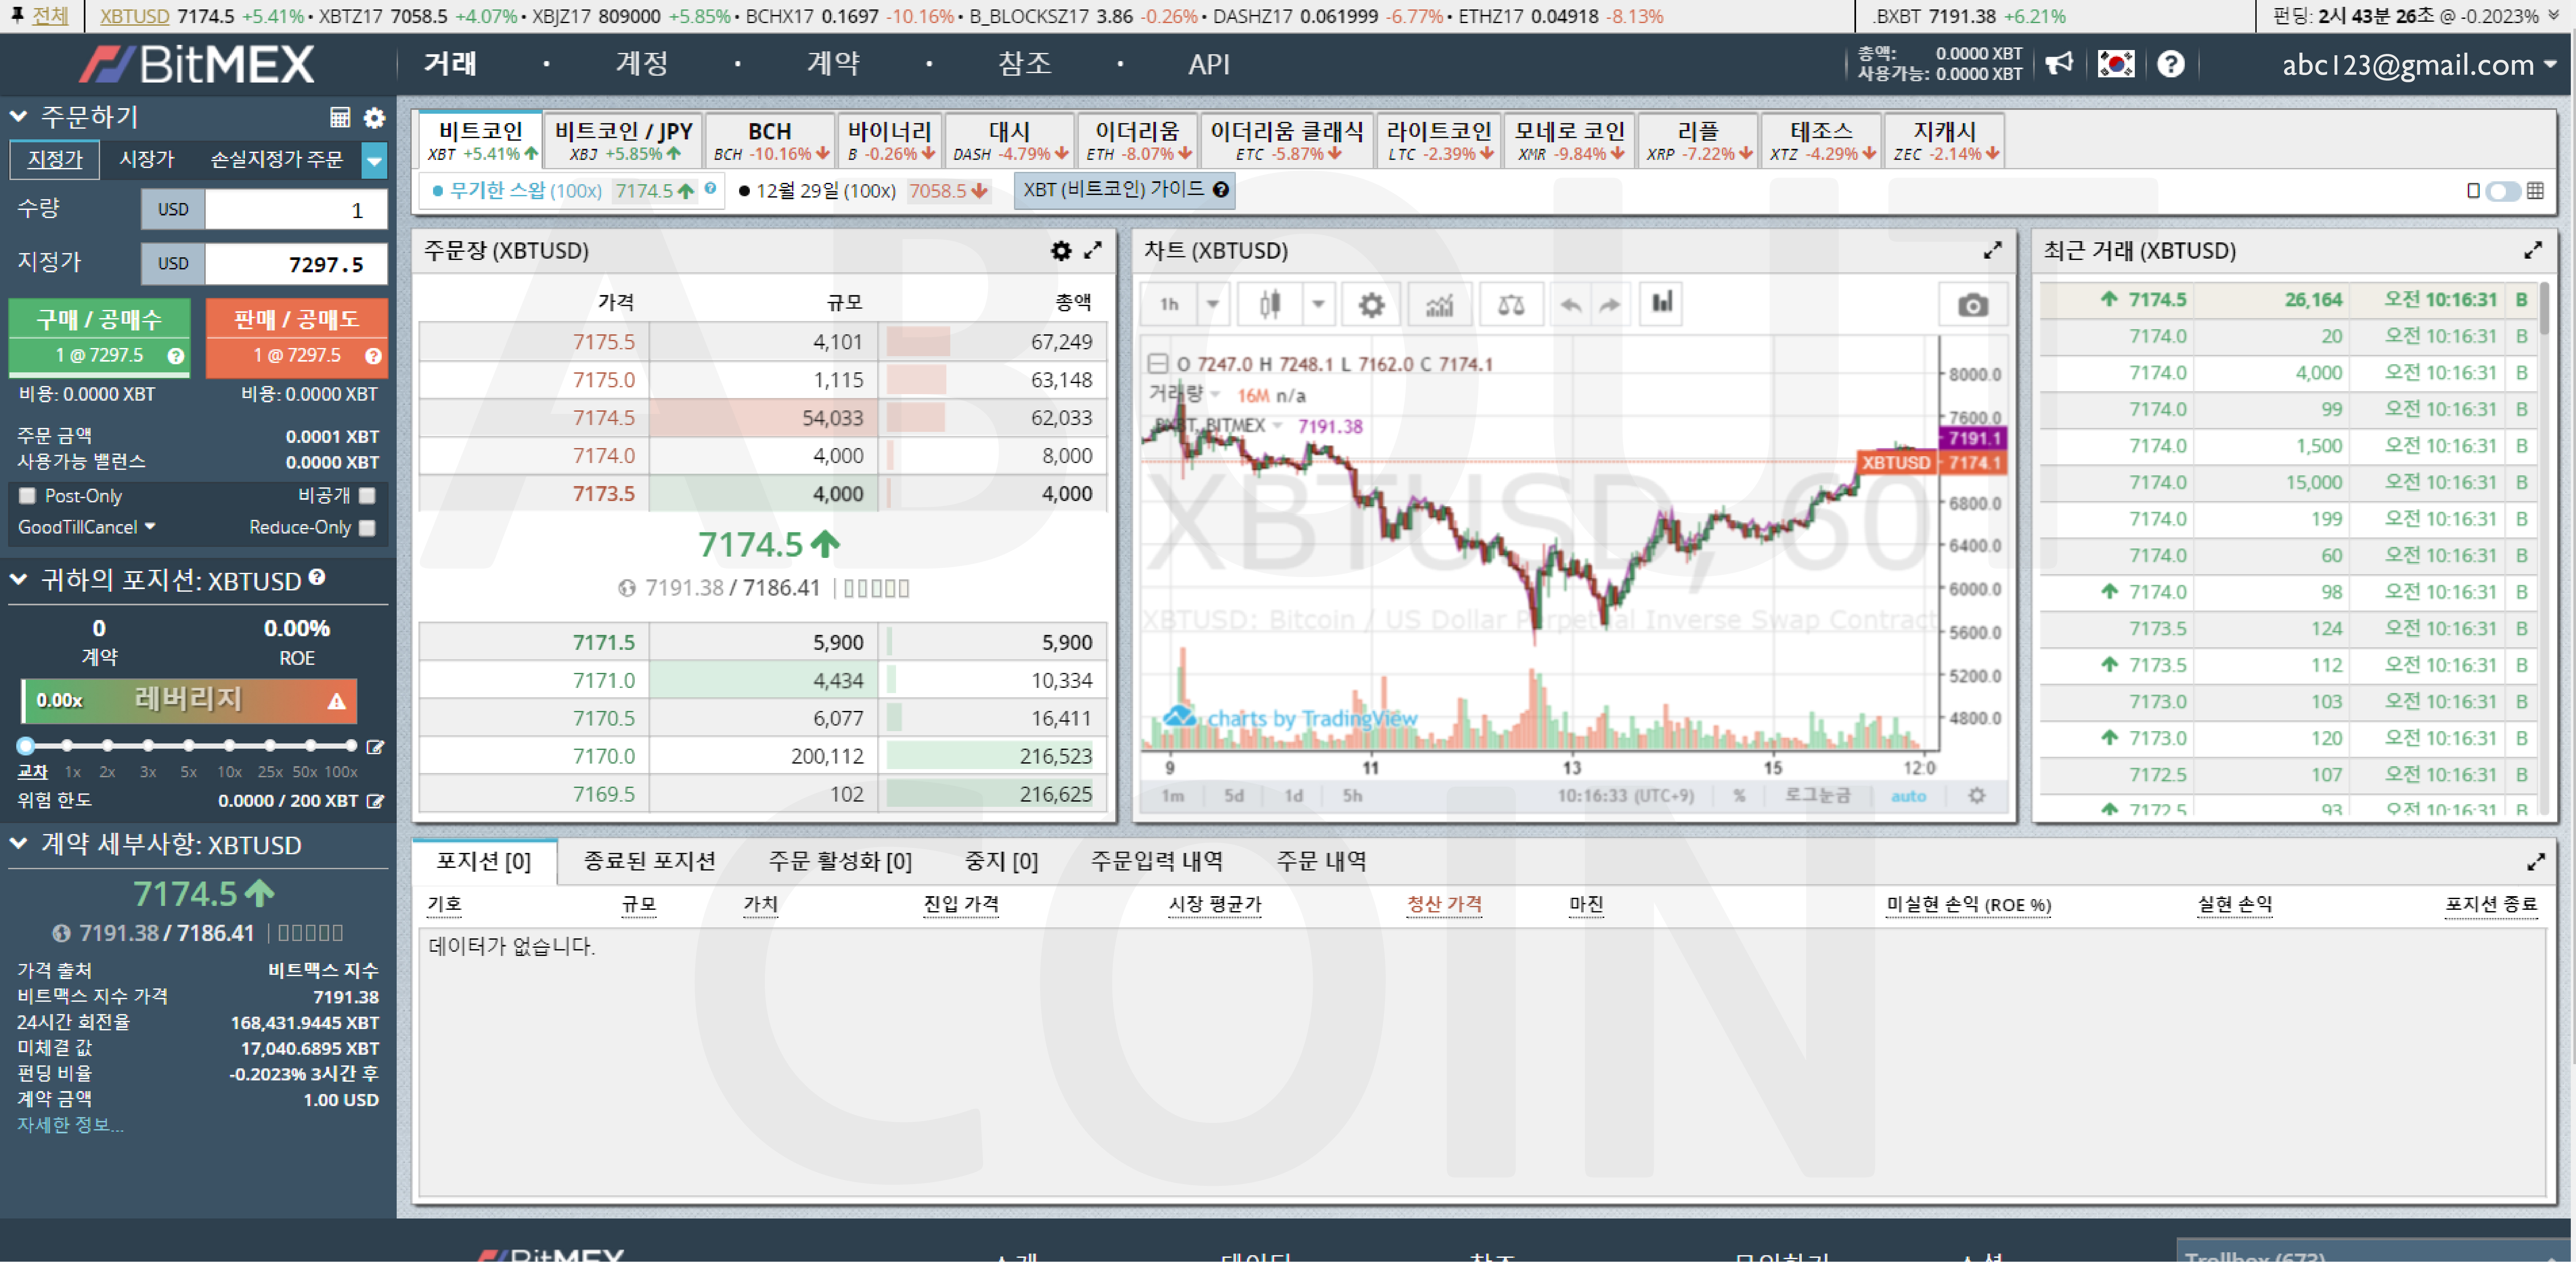Enable the hidden order 비공개 checkbox
The width and height of the screenshot is (2576, 1263).
pyautogui.click(x=367, y=496)
